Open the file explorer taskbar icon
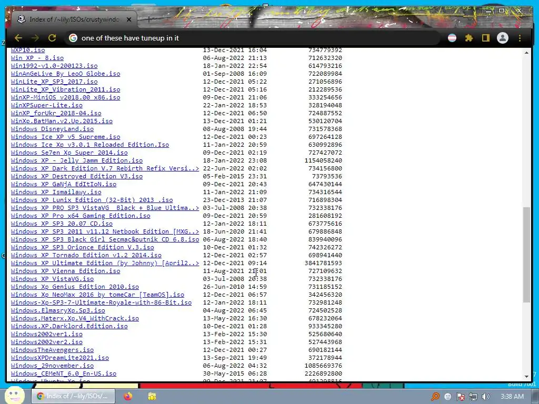Image resolution: width=539 pixels, height=404 pixels. pyautogui.click(x=152, y=396)
